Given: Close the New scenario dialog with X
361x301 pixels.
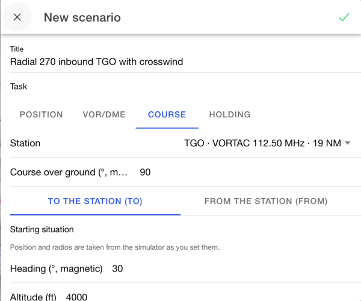Looking at the screenshot, I should click(17, 17).
